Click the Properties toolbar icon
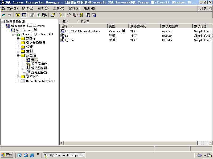Image resolution: width=213 pixels, height=159 pixels. pos(32,15)
